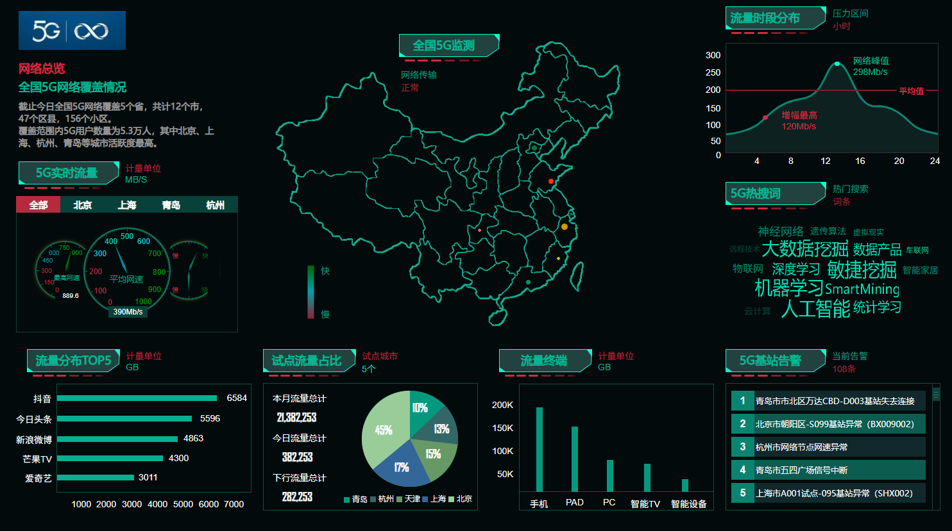Open the 上海 traffic tab
Viewport: 952px width, 531px height.
click(x=127, y=205)
